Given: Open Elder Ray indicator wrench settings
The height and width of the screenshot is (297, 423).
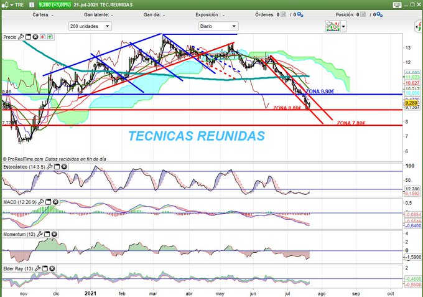Looking at the screenshot, I should pos(37,268).
